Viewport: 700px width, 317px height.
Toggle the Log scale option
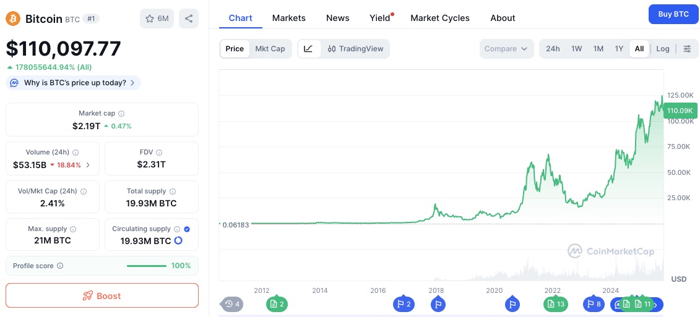tap(662, 49)
